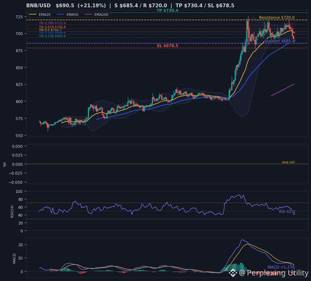Click the 100 tick on the RSI axis

(x=19, y=191)
